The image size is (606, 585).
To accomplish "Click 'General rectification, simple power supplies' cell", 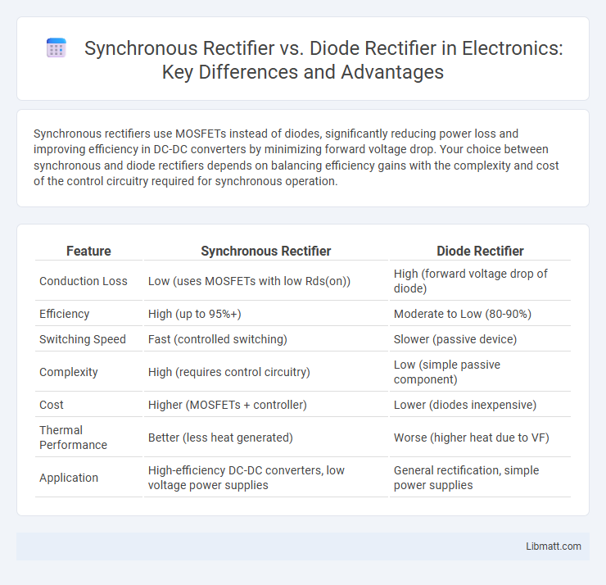I will [480, 478].
